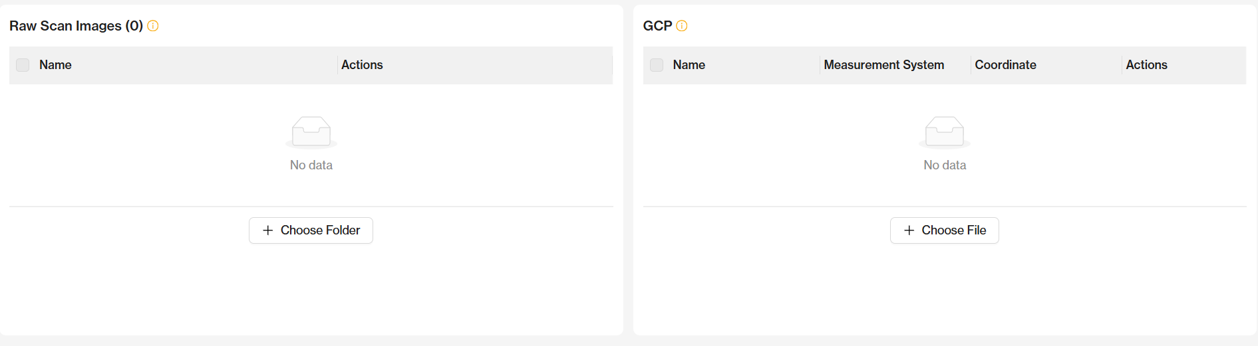Viewport: 1258px width, 346px height.
Task: Toggle select-all checkbox in Raw Scan Images table
Action: coord(23,65)
